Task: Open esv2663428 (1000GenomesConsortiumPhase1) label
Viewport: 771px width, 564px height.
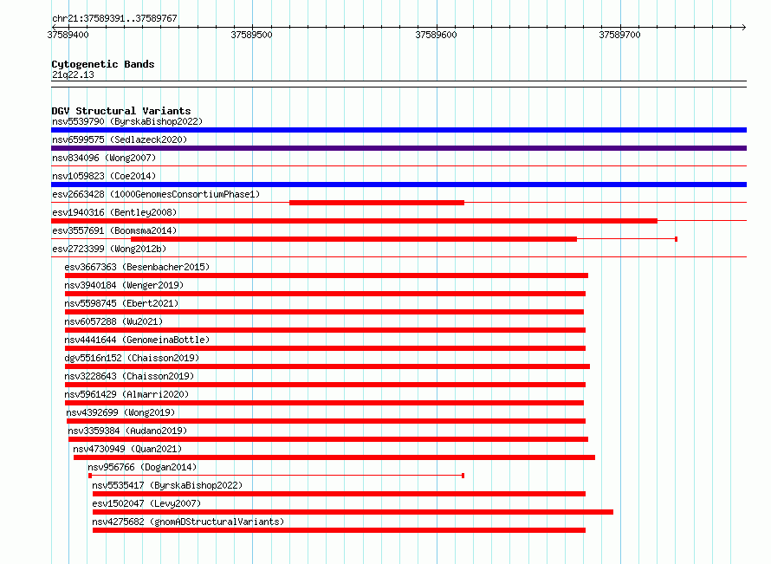Action: [156, 194]
